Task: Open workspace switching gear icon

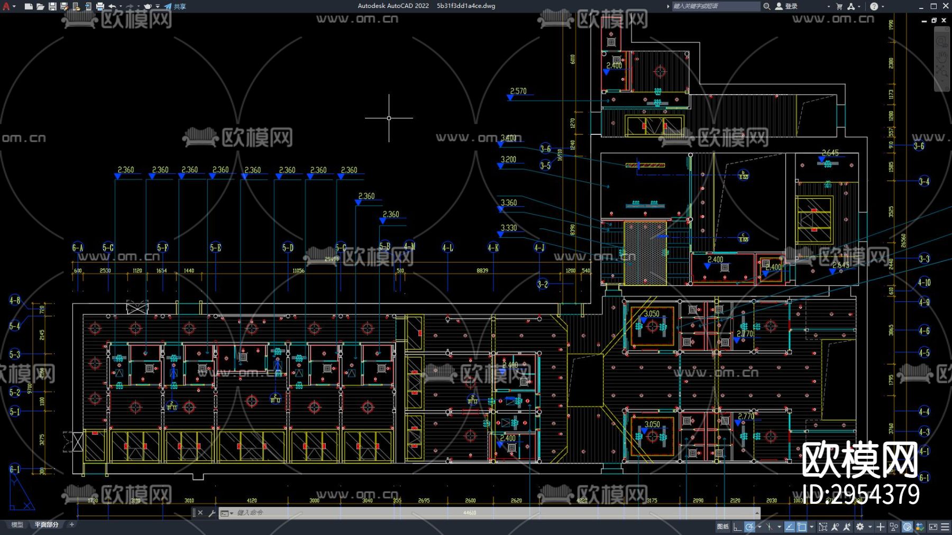Action: coord(860,527)
